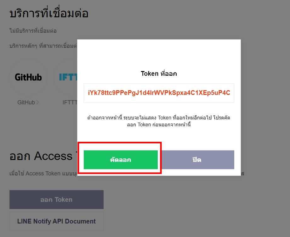Copy the token with the green คัดลอก button

[121, 160]
